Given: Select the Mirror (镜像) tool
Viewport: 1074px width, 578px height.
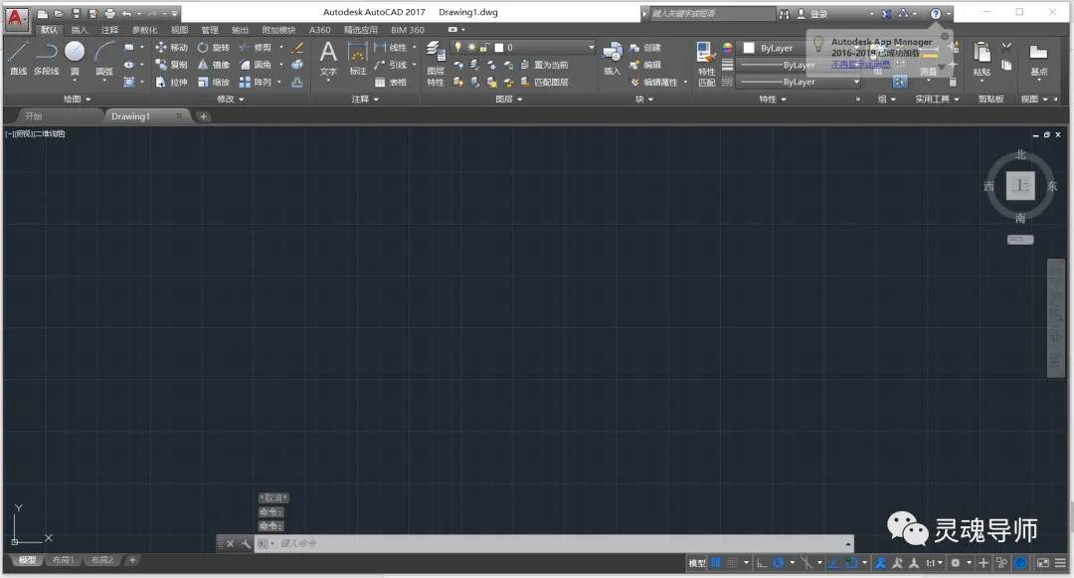Looking at the screenshot, I should click(x=213, y=65).
